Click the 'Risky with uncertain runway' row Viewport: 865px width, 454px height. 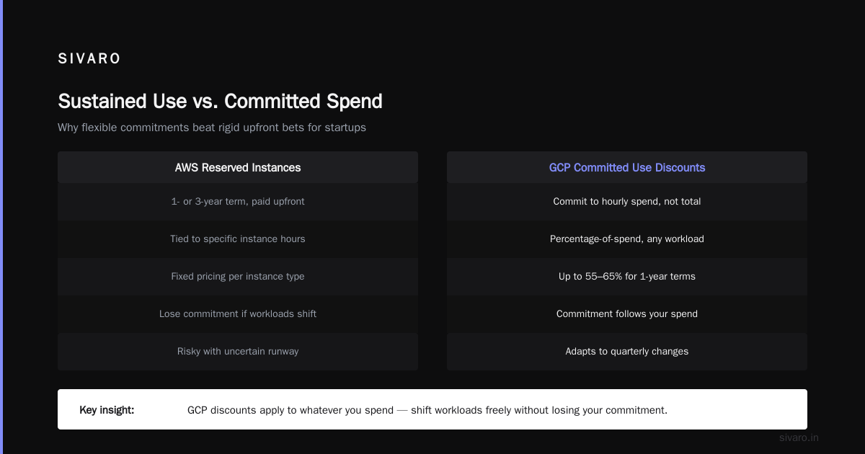(238, 352)
